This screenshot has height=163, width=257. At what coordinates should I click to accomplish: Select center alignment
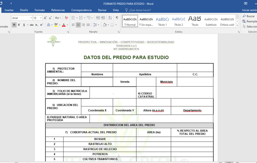(78, 25)
